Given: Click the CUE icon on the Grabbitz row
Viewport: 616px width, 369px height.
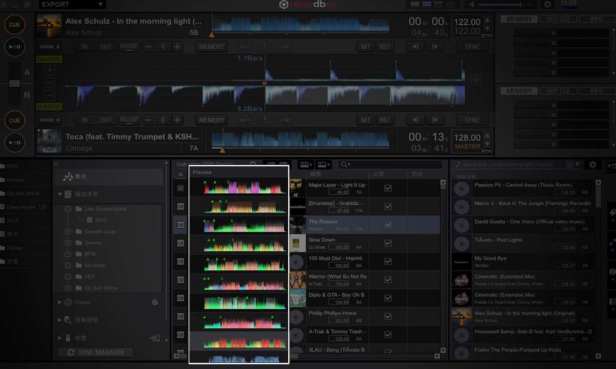Looking at the screenshot, I should click(180, 207).
